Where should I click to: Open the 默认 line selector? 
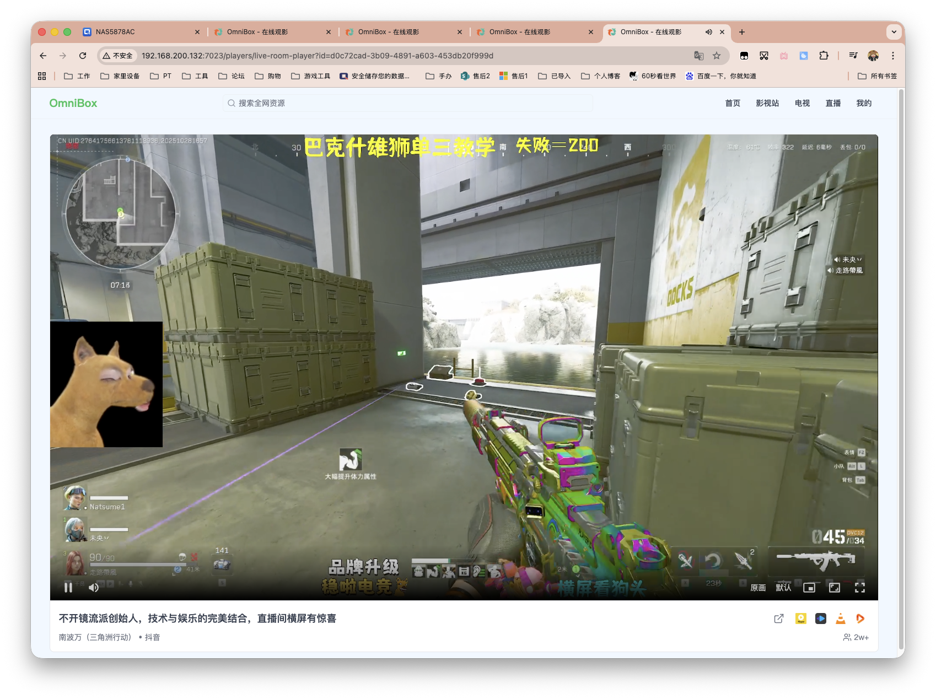tap(783, 588)
